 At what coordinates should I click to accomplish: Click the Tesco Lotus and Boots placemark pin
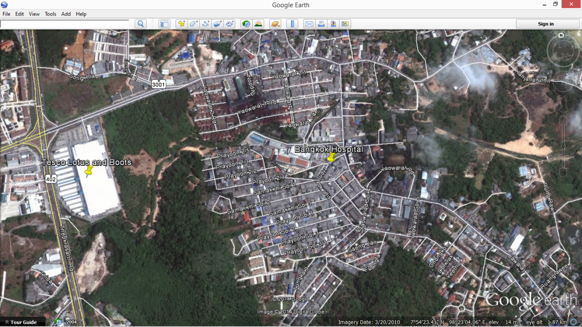(x=89, y=171)
